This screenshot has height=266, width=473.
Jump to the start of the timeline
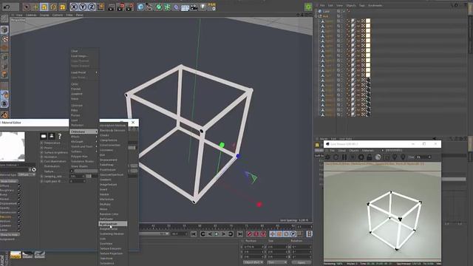(x=194, y=233)
